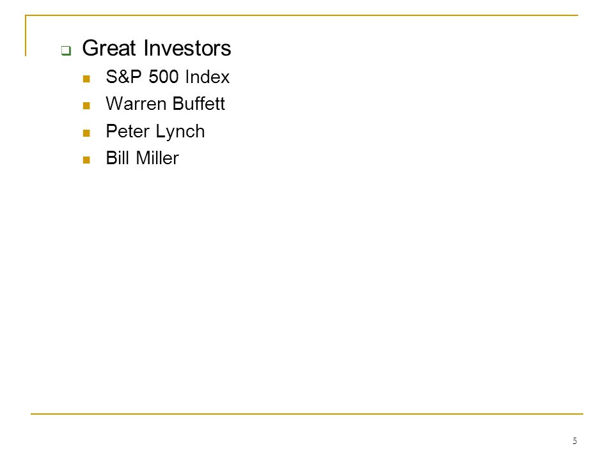Screen dimensions: 614x460
Task: Select the gold bullet before S&P 500 Index
Action: tap(86, 79)
